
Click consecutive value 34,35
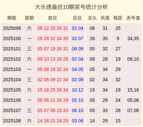133,38
